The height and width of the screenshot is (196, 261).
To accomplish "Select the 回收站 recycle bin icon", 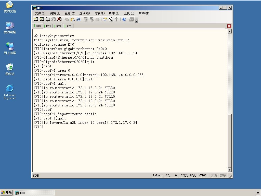I will (x=10, y=69).
